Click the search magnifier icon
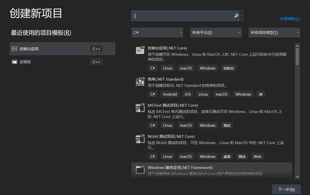 pyautogui.click(x=236, y=16)
